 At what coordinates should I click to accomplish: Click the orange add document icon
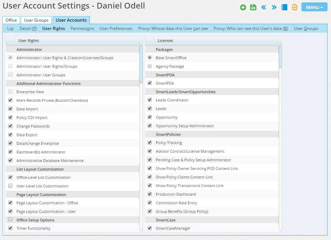(295, 7)
